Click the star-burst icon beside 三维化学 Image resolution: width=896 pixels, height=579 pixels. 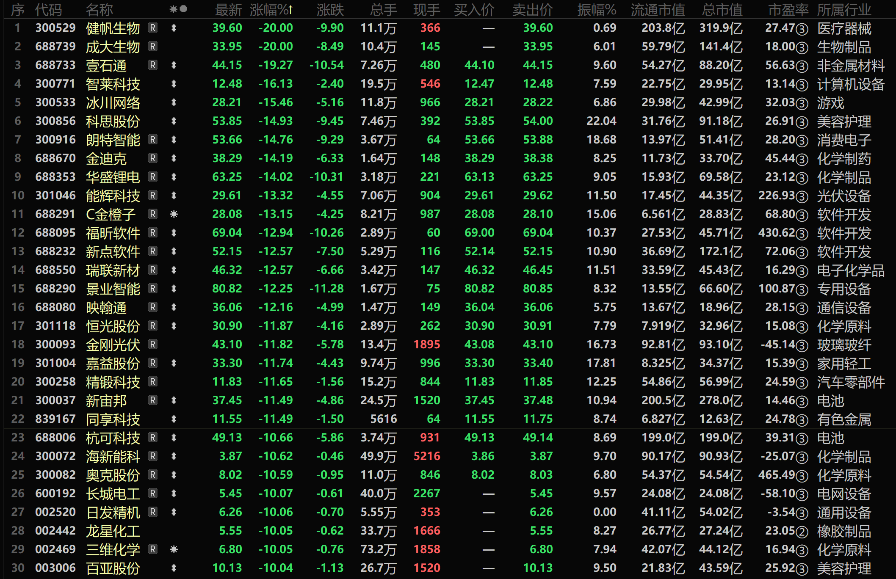click(x=174, y=549)
